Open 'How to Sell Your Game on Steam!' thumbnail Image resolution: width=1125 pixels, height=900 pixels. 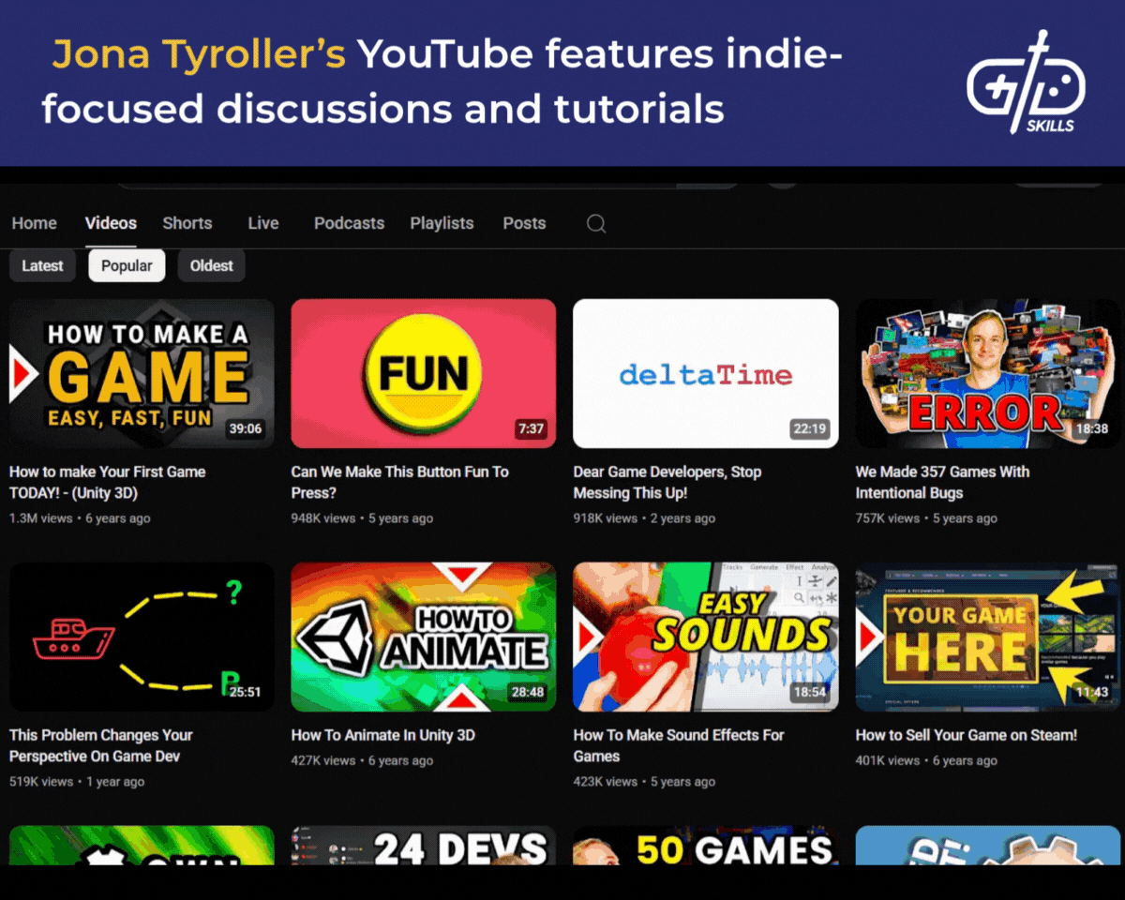986,636
